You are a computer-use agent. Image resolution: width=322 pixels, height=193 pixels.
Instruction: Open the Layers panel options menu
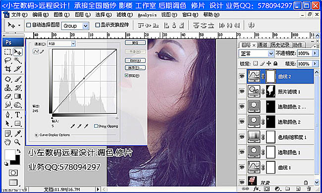[x=317, y=47]
